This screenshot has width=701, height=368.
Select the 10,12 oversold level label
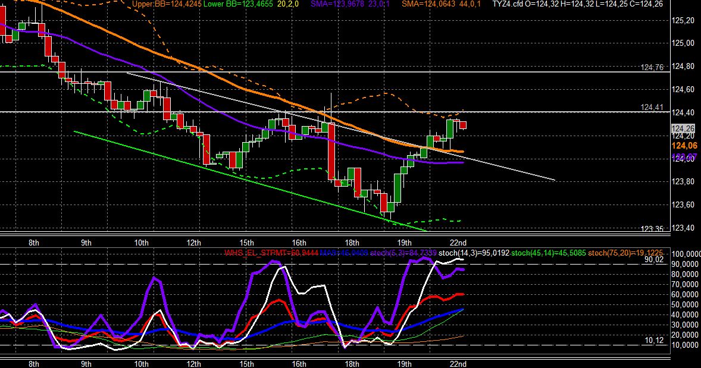[654, 341]
